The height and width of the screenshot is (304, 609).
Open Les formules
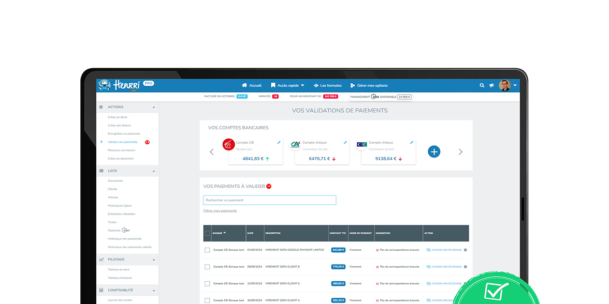[x=328, y=85]
